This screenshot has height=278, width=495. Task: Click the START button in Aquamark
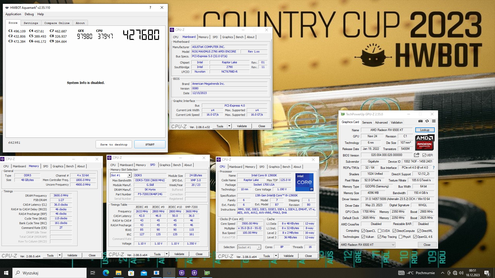[x=150, y=144]
